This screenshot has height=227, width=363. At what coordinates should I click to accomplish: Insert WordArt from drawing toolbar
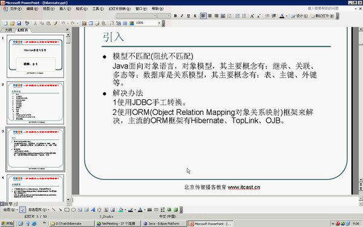(93, 209)
